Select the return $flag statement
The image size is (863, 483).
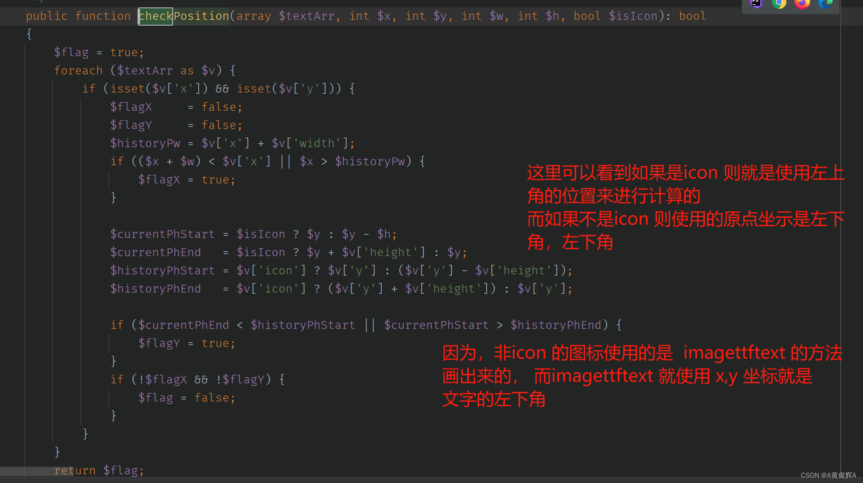92,470
